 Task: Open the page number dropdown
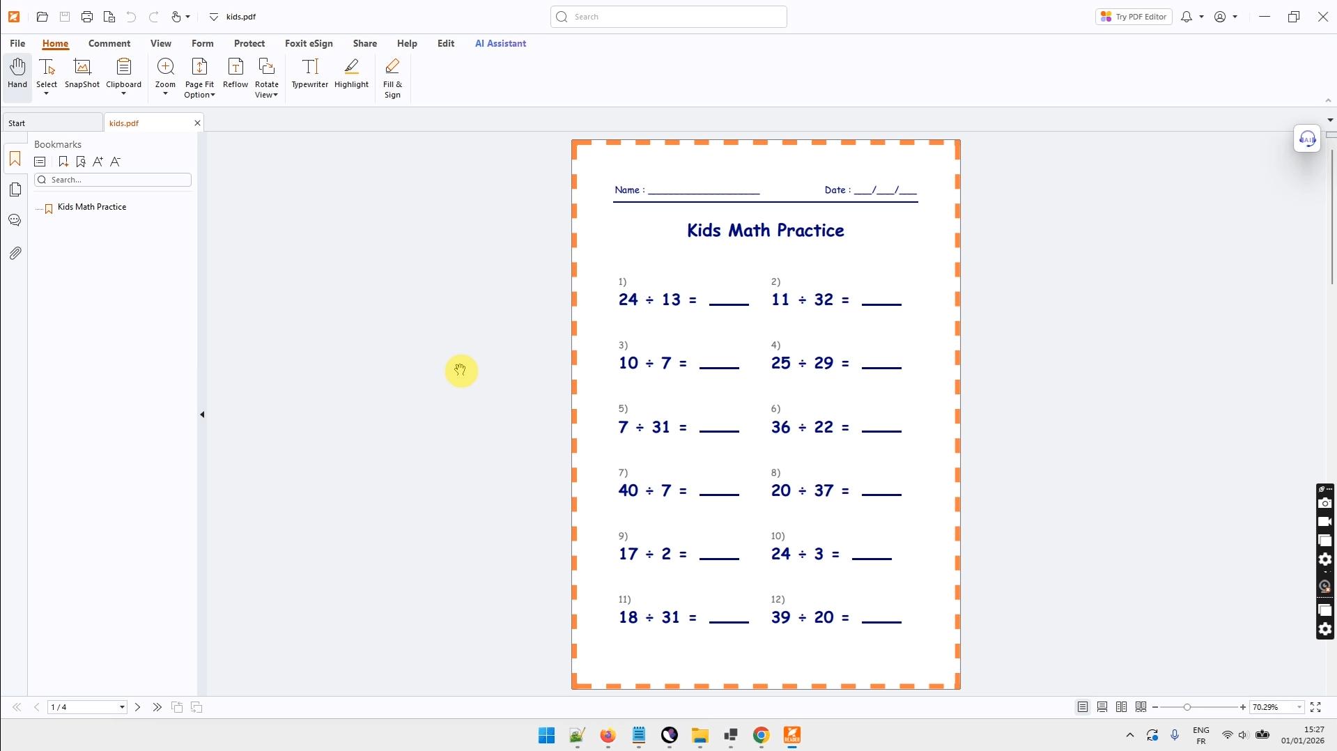coord(122,707)
